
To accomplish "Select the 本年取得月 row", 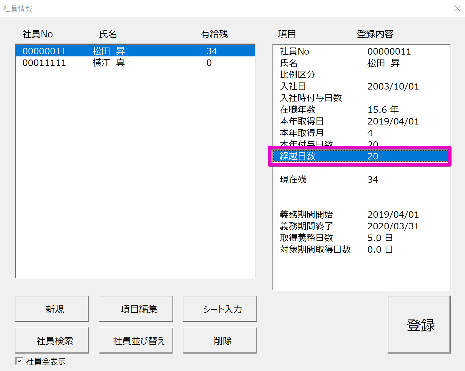I will tap(361, 133).
